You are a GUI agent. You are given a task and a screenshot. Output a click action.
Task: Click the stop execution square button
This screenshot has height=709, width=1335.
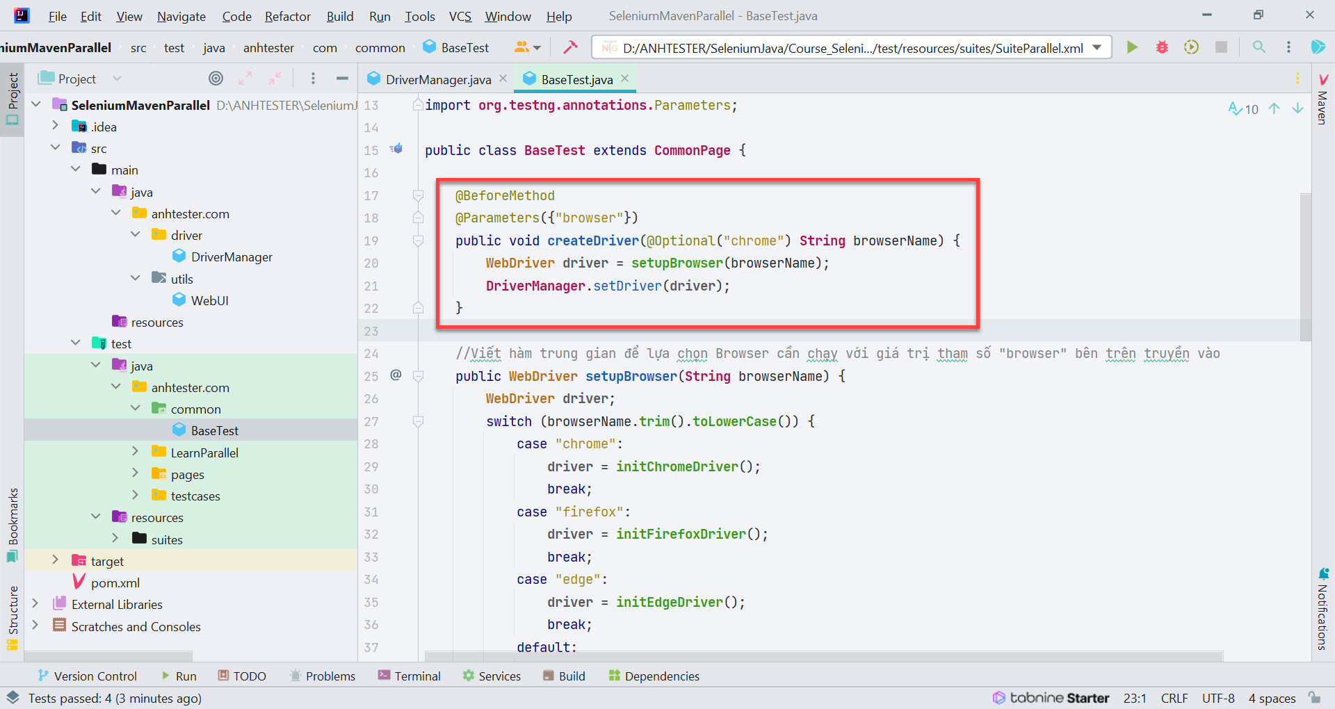point(1221,47)
